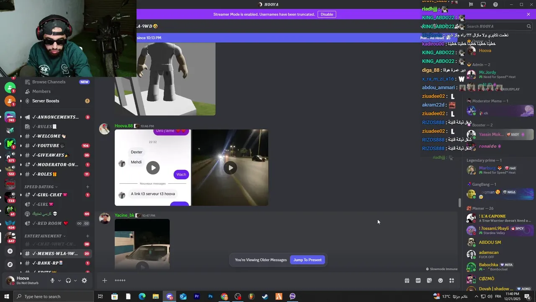Deafen audio with the headphones icon
Screen dimensions: 536x302
(68, 281)
